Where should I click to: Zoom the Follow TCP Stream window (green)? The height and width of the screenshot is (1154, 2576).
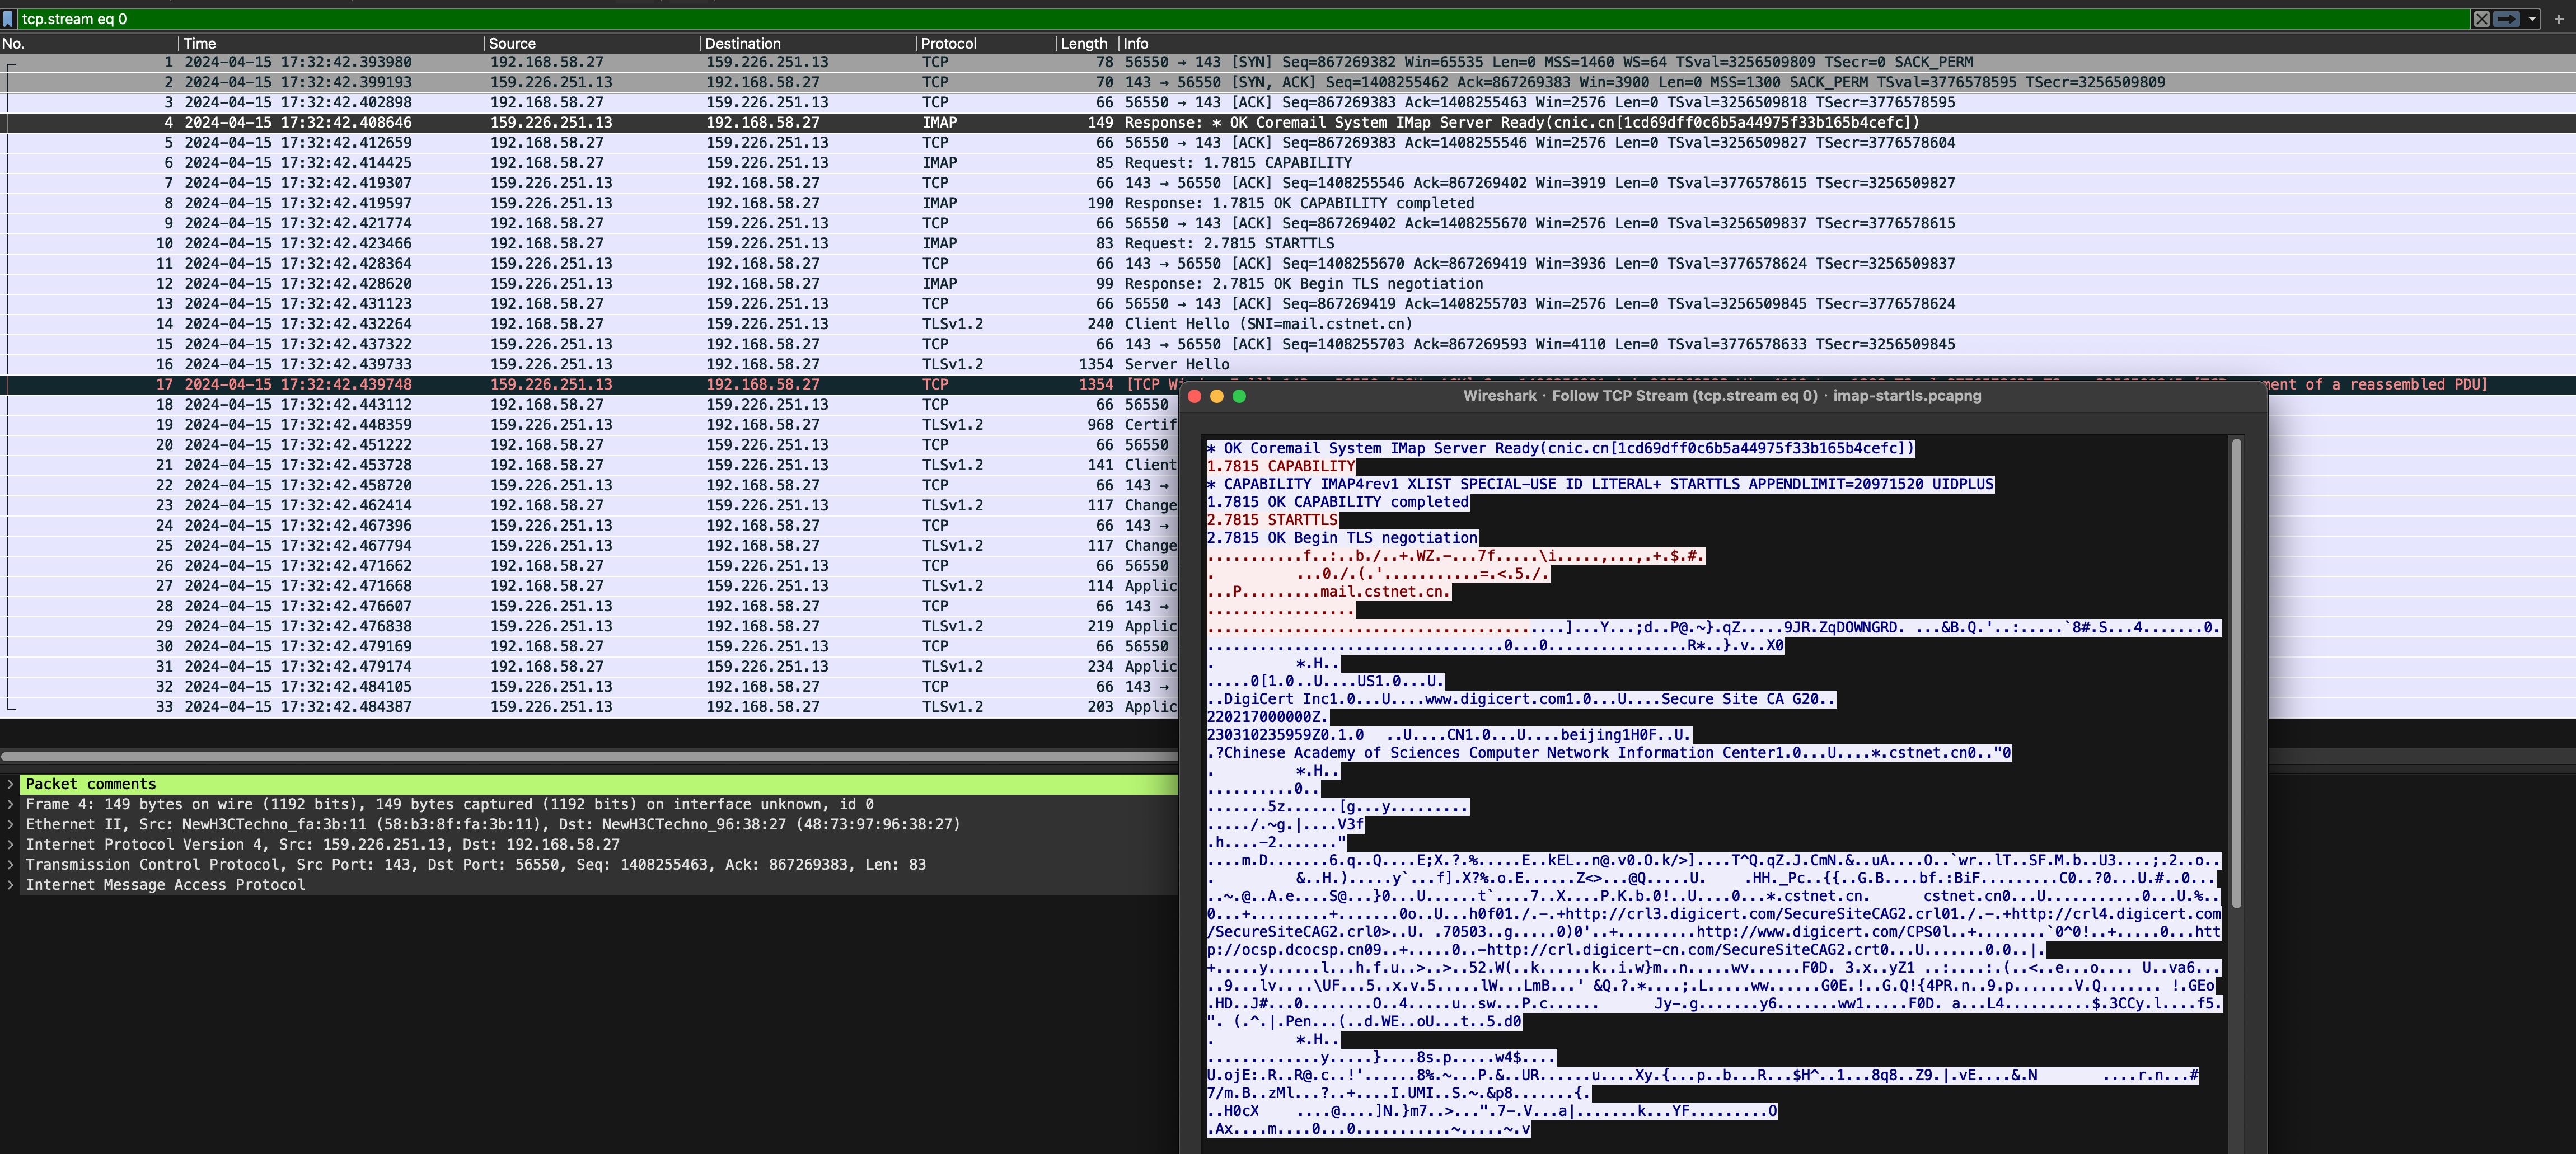tap(1239, 396)
